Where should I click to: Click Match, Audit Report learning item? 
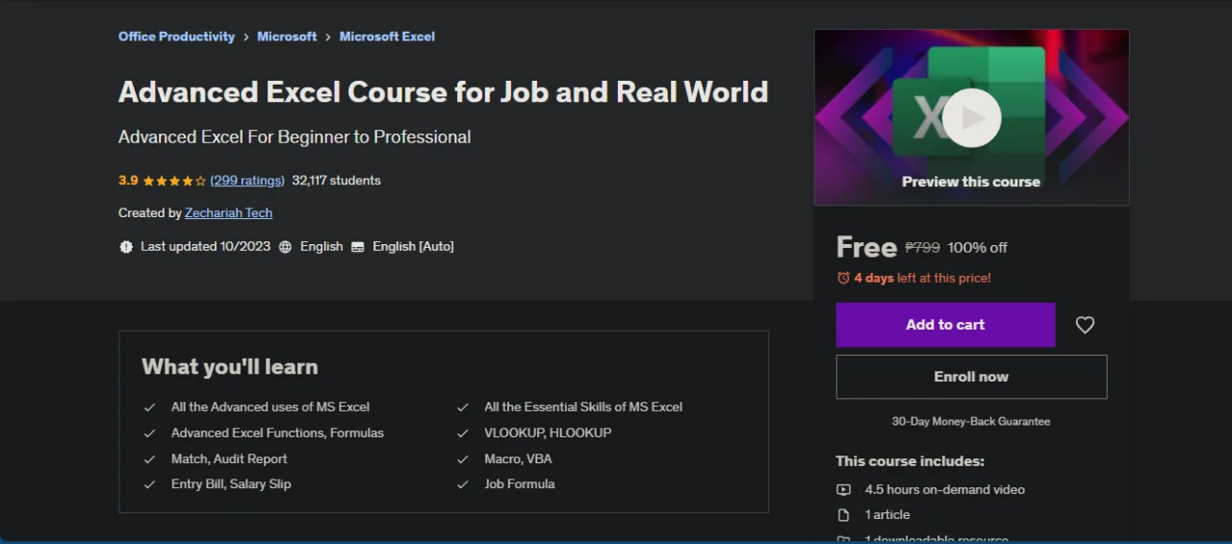(229, 459)
